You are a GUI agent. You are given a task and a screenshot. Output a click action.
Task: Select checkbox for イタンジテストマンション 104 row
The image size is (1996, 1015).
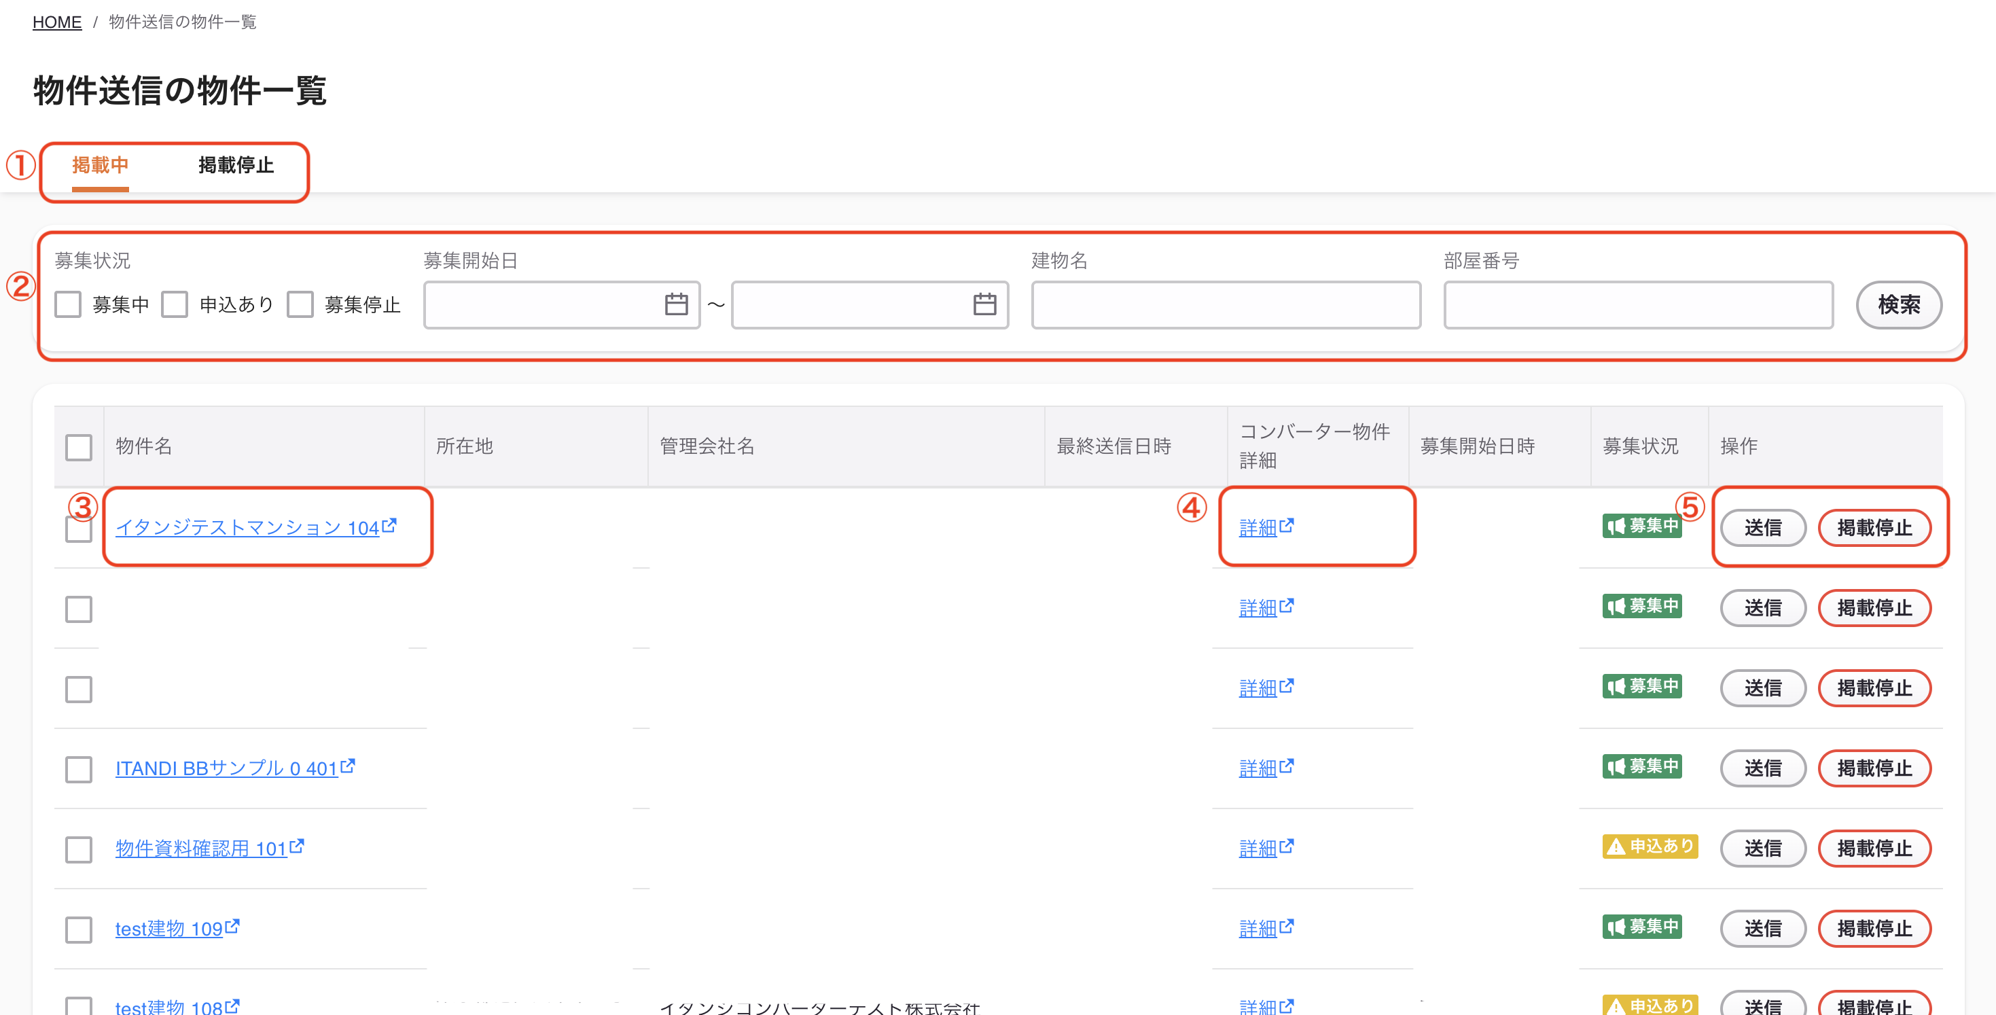point(79,530)
